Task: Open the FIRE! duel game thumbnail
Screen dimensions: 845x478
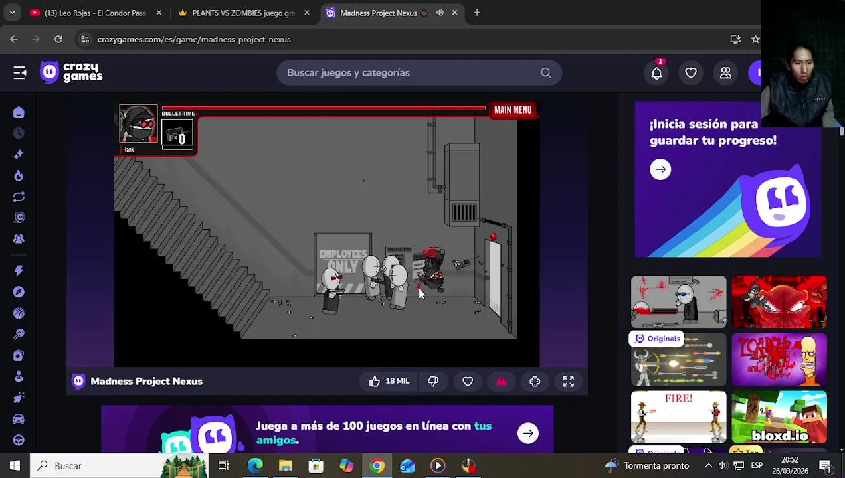Action: [x=678, y=417]
